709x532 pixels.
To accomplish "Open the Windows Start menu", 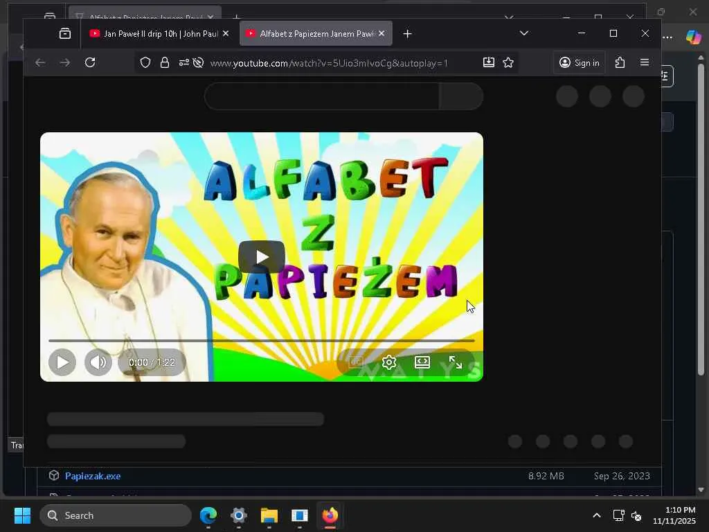I will pos(22,515).
